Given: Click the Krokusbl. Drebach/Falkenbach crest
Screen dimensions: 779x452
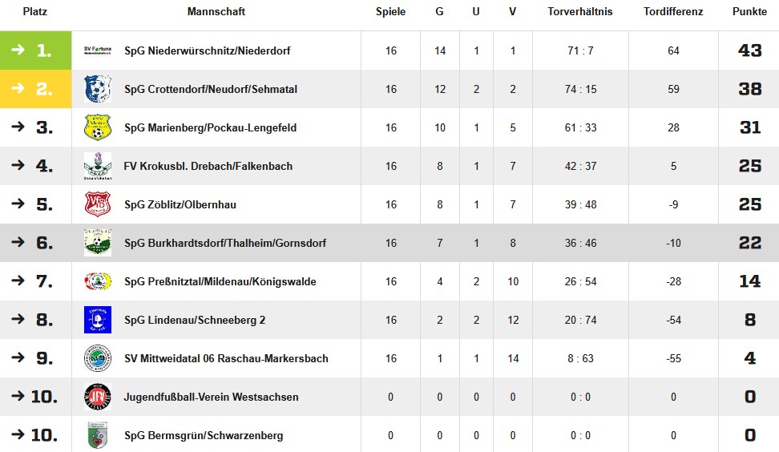Looking at the screenshot, I should point(98,166).
